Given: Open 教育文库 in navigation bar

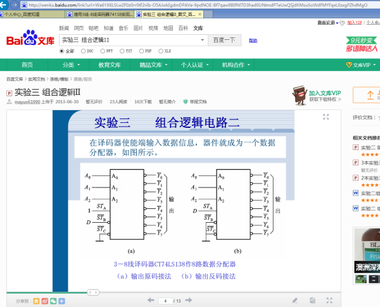Looking at the screenshot, I should point(110,65).
